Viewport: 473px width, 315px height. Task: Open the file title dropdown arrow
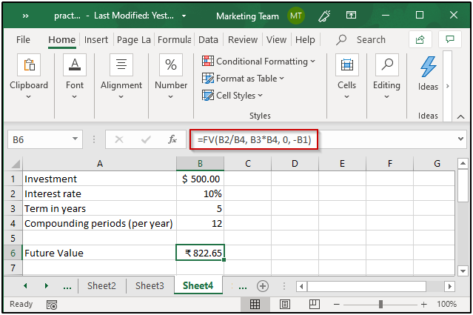click(184, 16)
